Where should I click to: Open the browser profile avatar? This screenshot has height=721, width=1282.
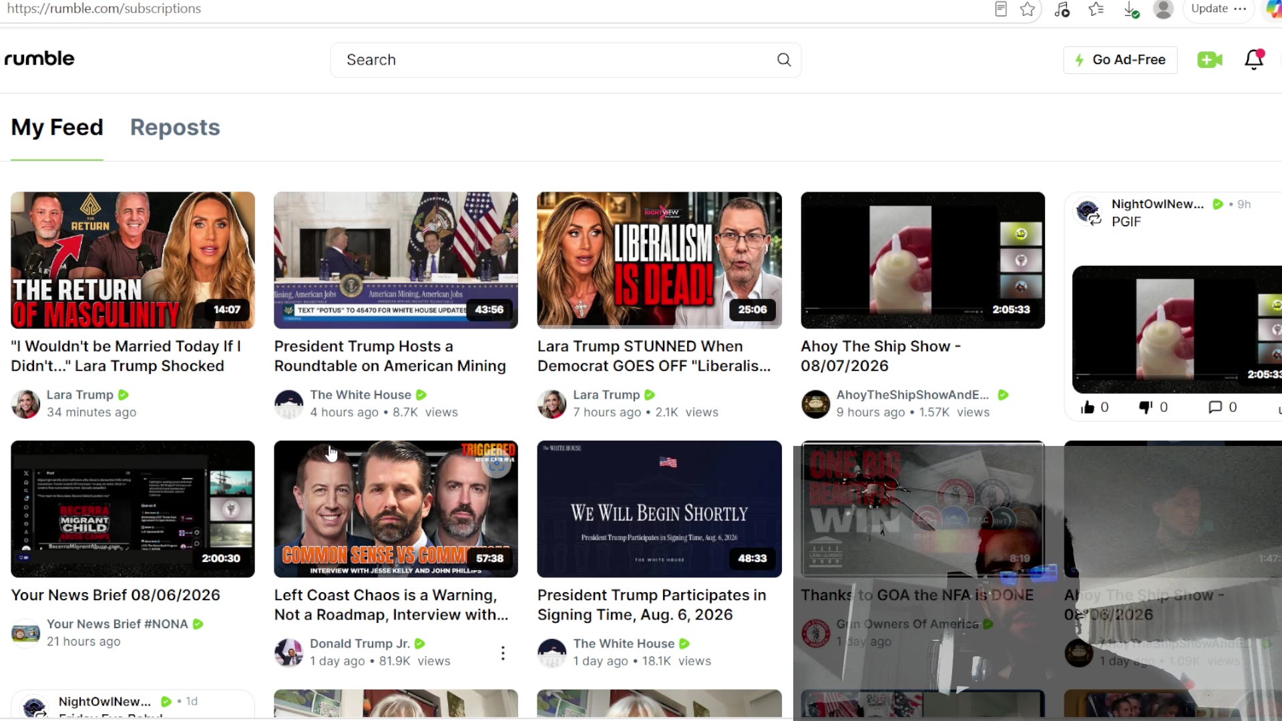coord(1163,9)
